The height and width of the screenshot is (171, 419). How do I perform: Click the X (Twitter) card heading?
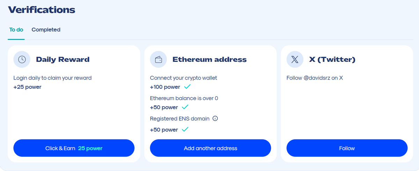coord(332,59)
